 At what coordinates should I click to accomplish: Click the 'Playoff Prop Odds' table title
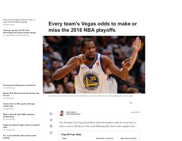(71, 134)
